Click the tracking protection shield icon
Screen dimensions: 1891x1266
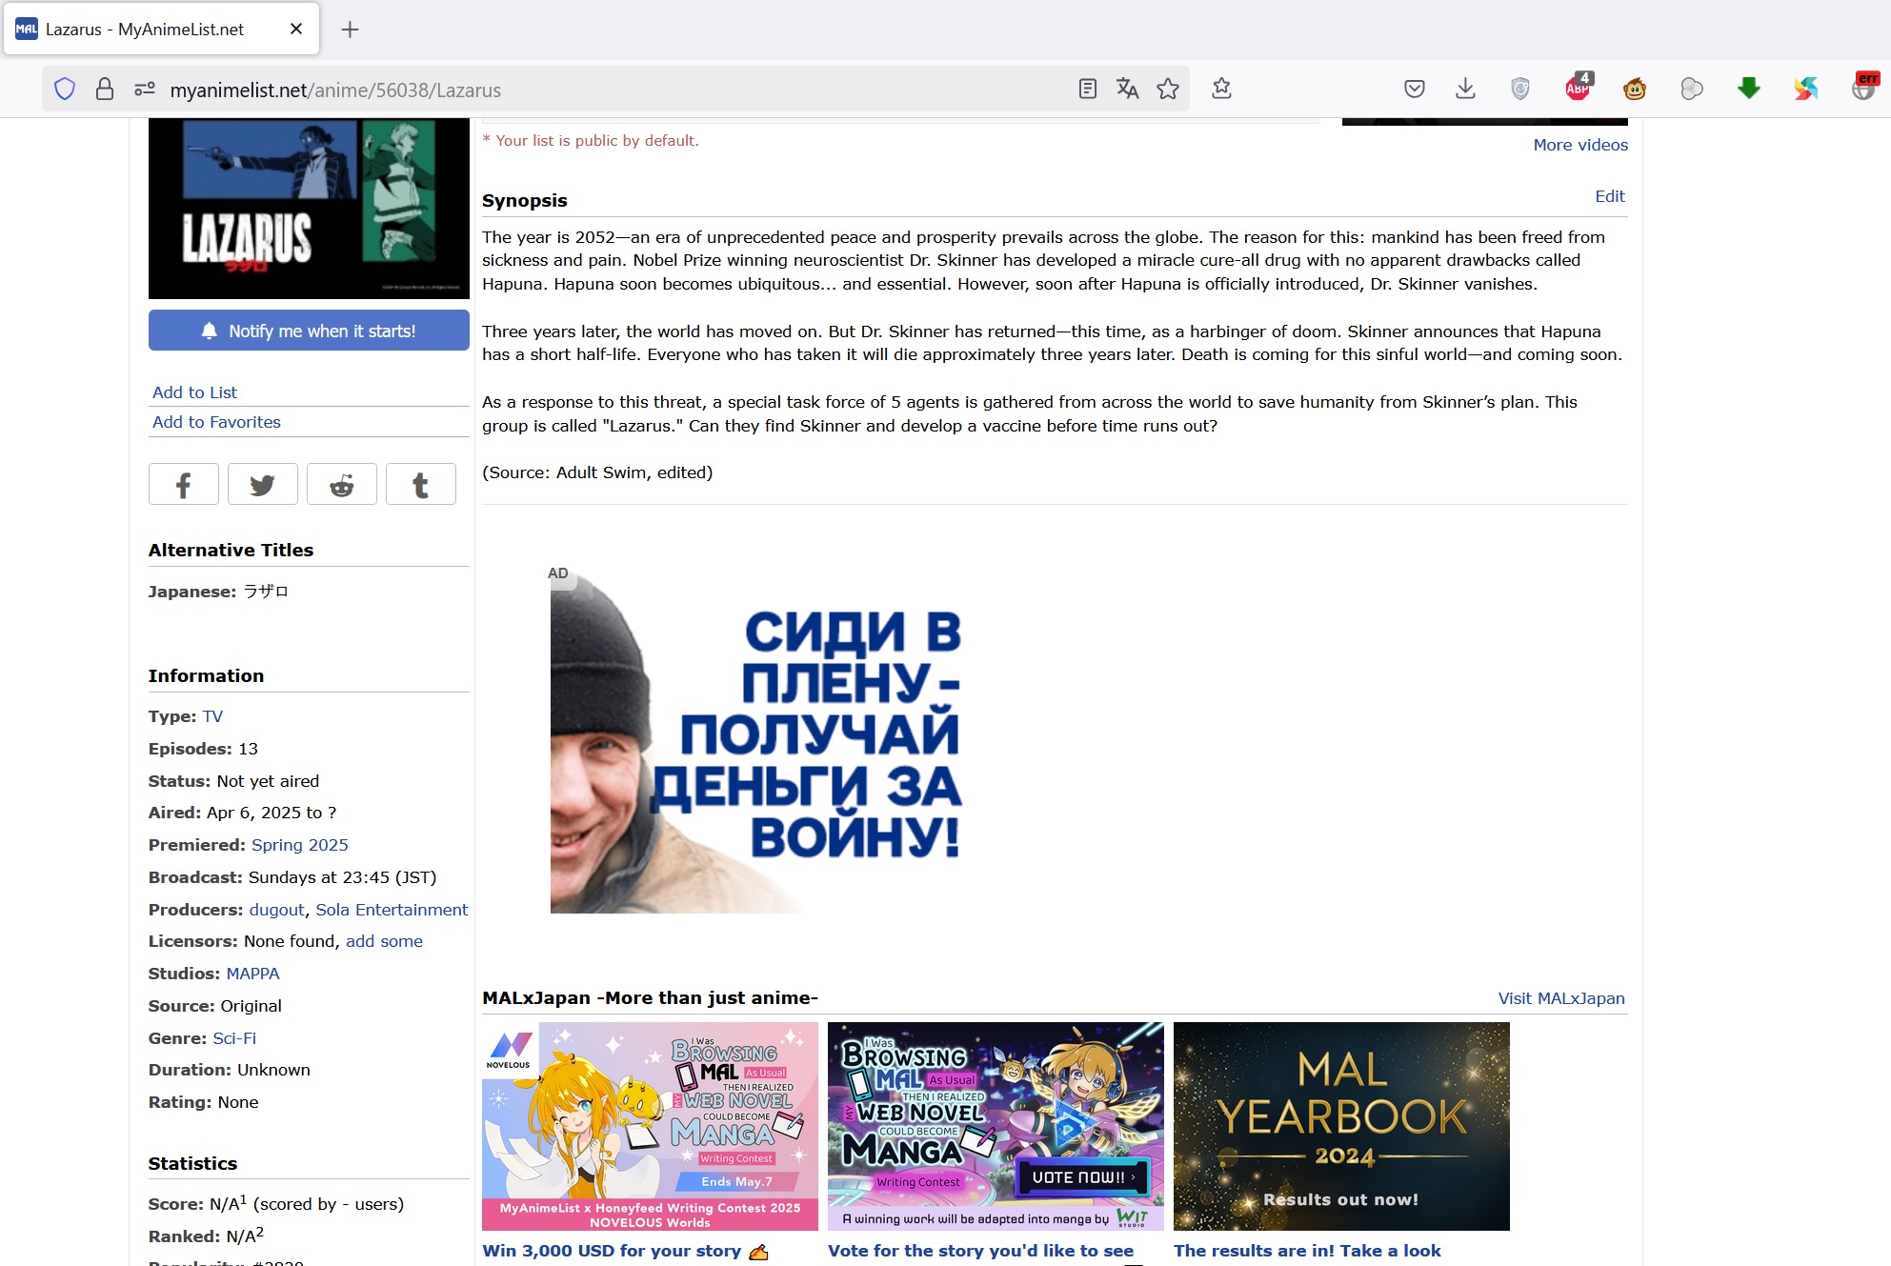pos(65,90)
